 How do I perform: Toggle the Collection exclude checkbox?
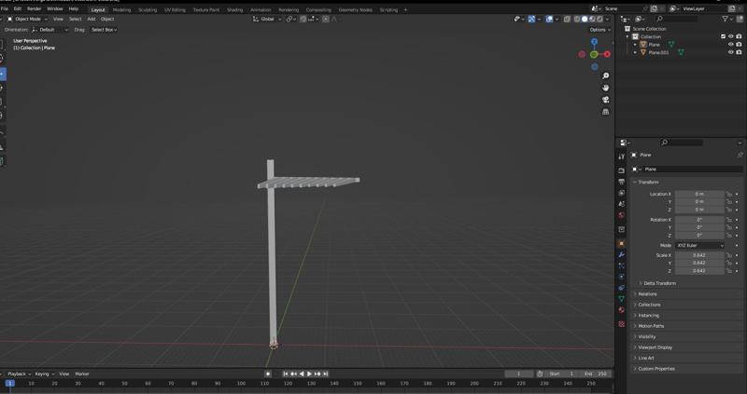tap(723, 36)
